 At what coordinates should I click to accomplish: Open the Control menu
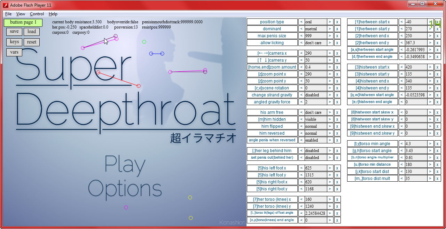click(37, 14)
